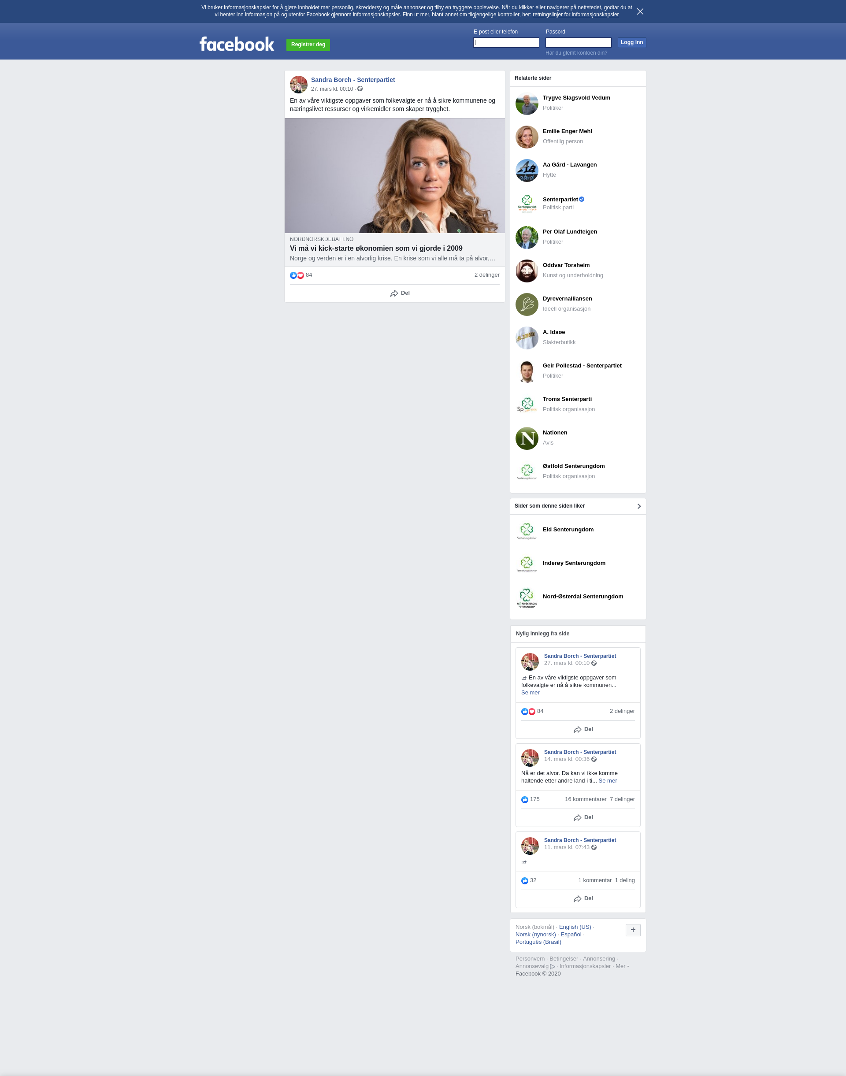This screenshot has height=1076, width=846.
Task: Close the cookie notice banner
Action: point(640,11)
